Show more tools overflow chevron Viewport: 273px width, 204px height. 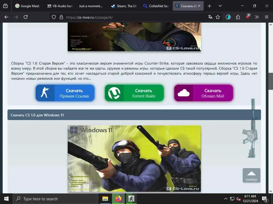tap(257, 17)
